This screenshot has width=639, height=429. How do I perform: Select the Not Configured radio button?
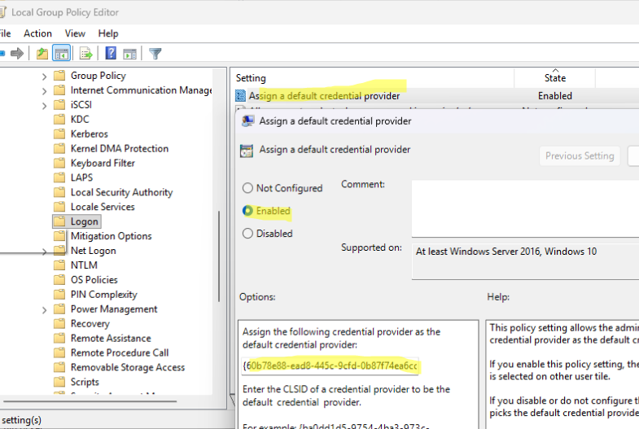click(x=247, y=188)
